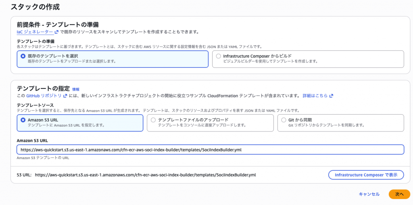Select the 既存のテンプレートを選択 radio option
Viewport: 413px width, 205px height.
click(23, 56)
